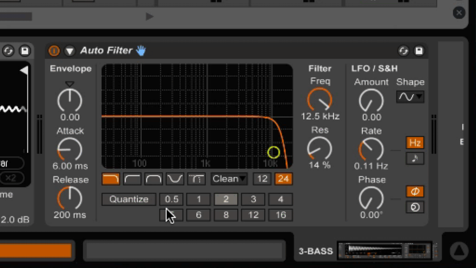
Task: Click the play triangle in top bar
Action: click(149, 16)
